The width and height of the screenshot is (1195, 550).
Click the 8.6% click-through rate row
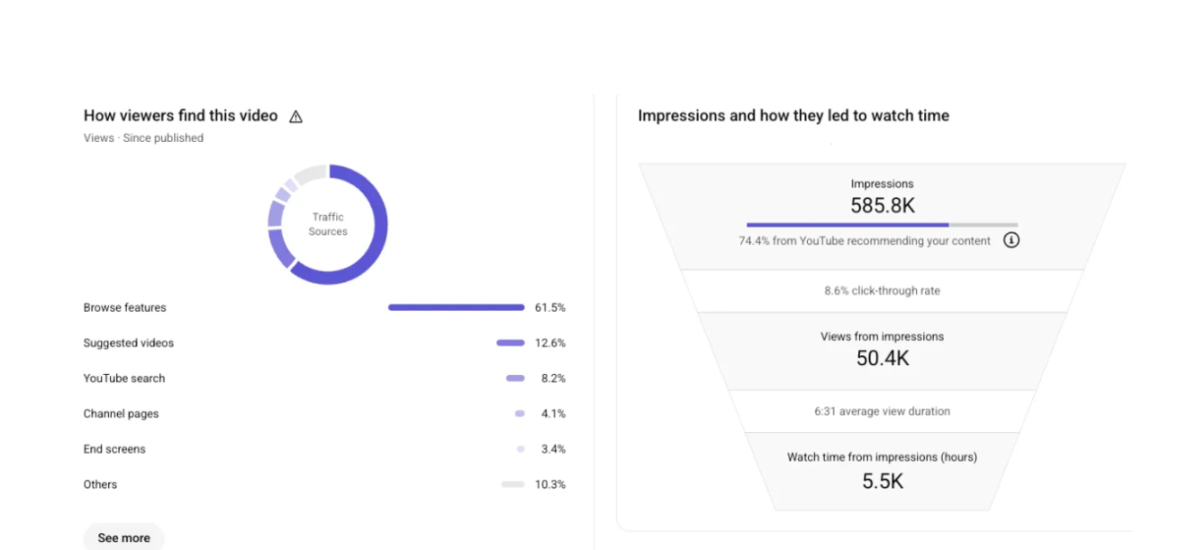coord(882,291)
